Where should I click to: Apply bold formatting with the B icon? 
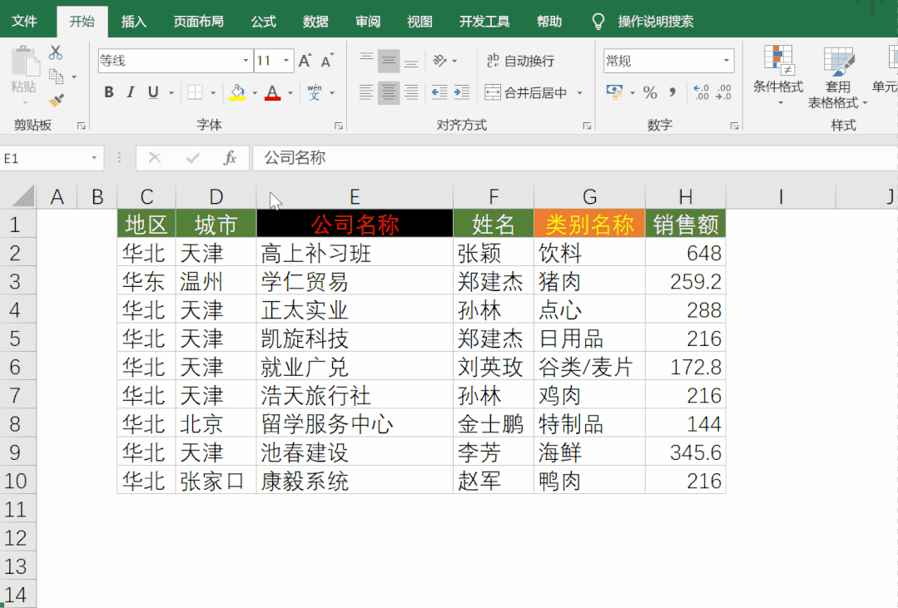pos(107,91)
